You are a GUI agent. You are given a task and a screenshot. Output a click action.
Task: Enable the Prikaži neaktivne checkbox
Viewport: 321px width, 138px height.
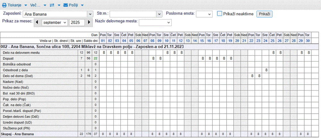click(220, 14)
